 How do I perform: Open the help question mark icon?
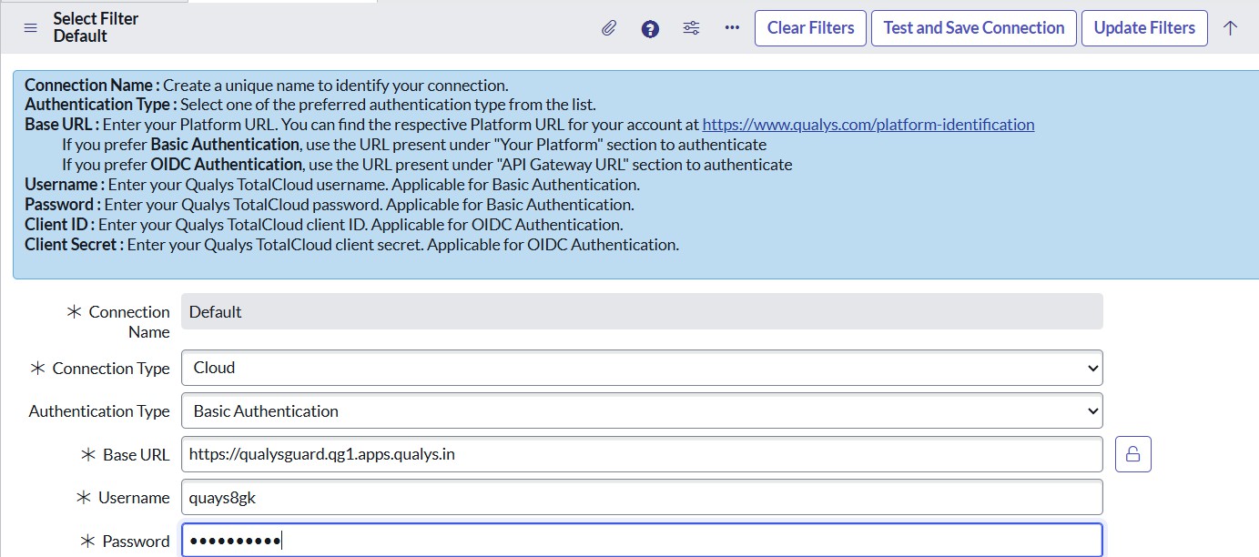(650, 28)
